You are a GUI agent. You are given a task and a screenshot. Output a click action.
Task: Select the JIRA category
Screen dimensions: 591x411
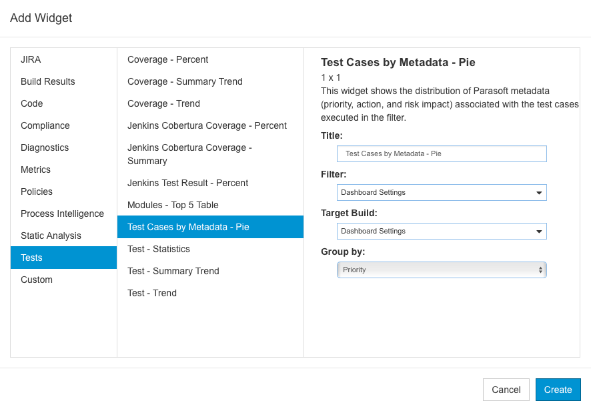(63, 59)
